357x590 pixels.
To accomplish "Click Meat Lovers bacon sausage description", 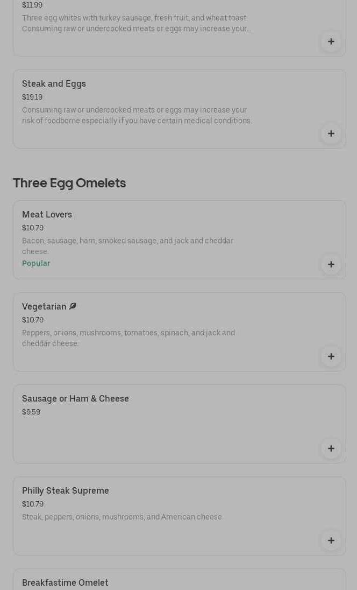I will coord(128,245).
